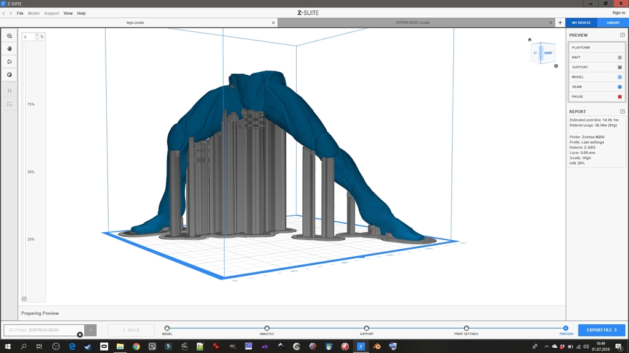Collapse the REPORT panel section
The image size is (629, 353).
tap(623, 112)
